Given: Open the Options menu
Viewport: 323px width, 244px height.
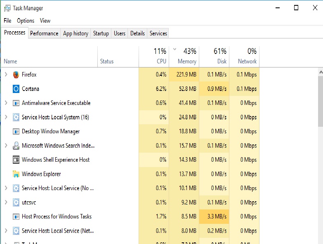Looking at the screenshot, I should coord(26,21).
